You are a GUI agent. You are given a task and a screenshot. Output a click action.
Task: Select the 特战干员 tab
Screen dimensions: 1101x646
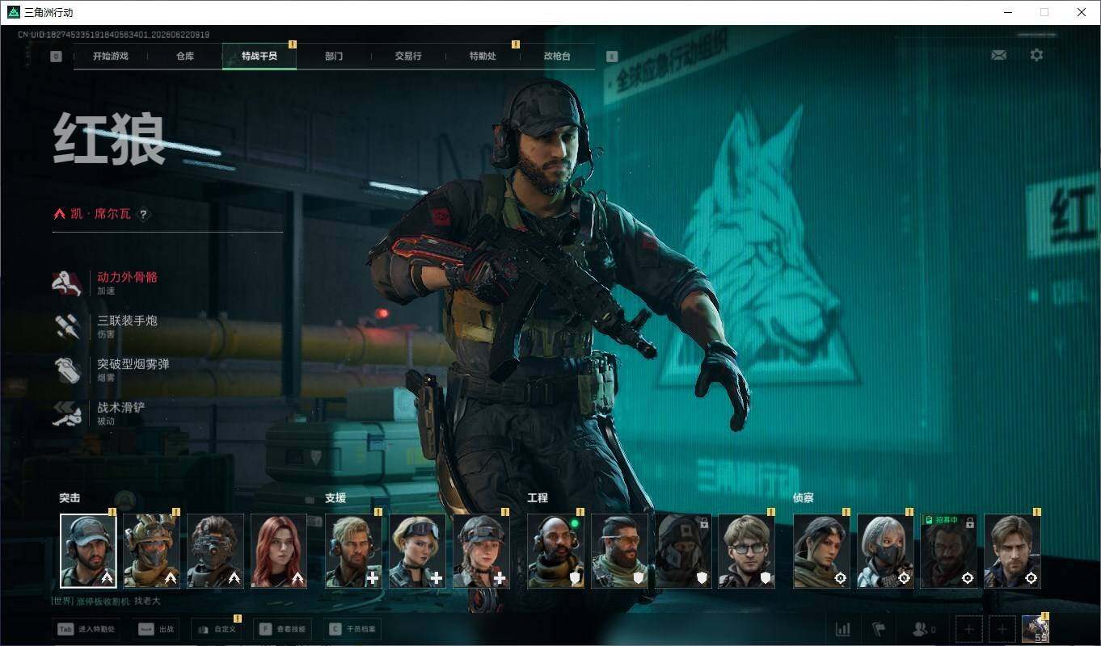(259, 57)
